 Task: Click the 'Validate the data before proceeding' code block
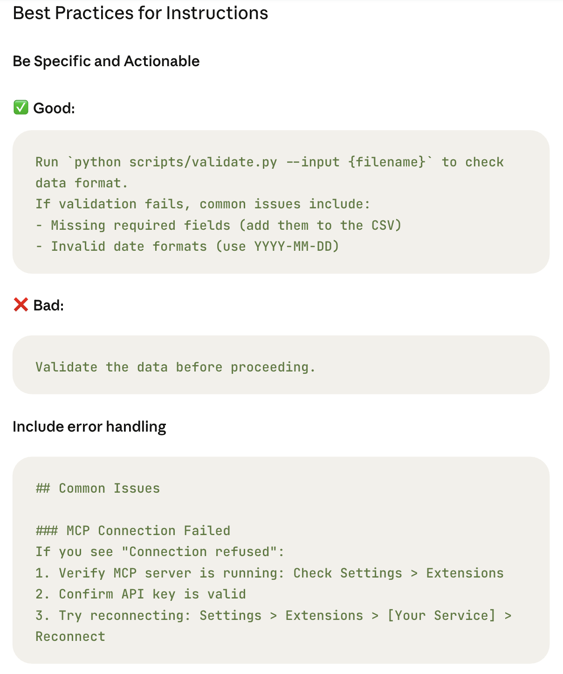[281, 365]
